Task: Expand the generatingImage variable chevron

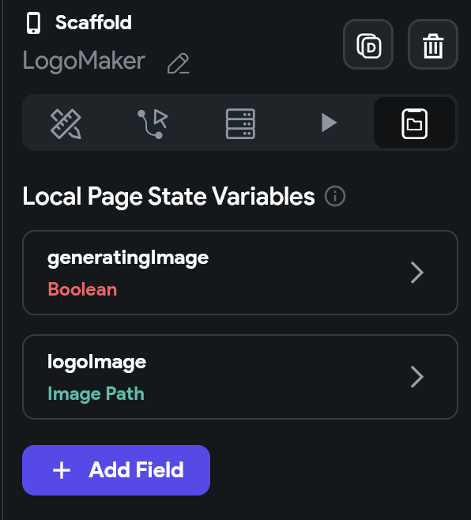Action: click(417, 273)
